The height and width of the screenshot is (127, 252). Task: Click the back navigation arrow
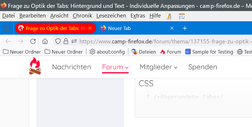(x=8, y=41)
